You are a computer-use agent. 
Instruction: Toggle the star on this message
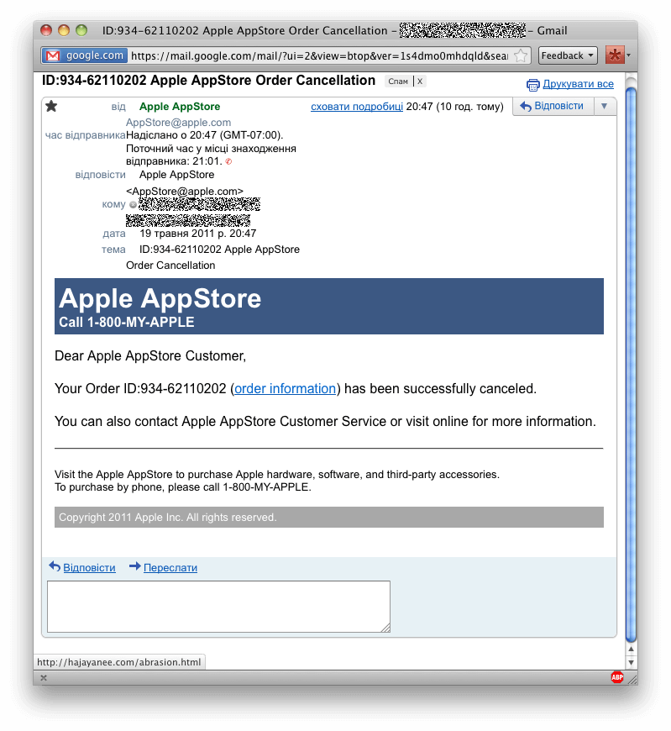tap(51, 107)
